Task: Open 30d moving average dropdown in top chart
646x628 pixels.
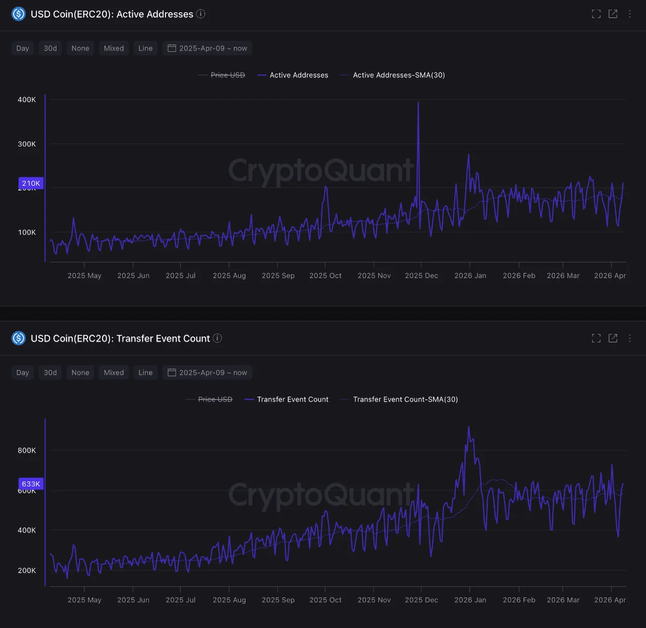Action: pyautogui.click(x=50, y=49)
